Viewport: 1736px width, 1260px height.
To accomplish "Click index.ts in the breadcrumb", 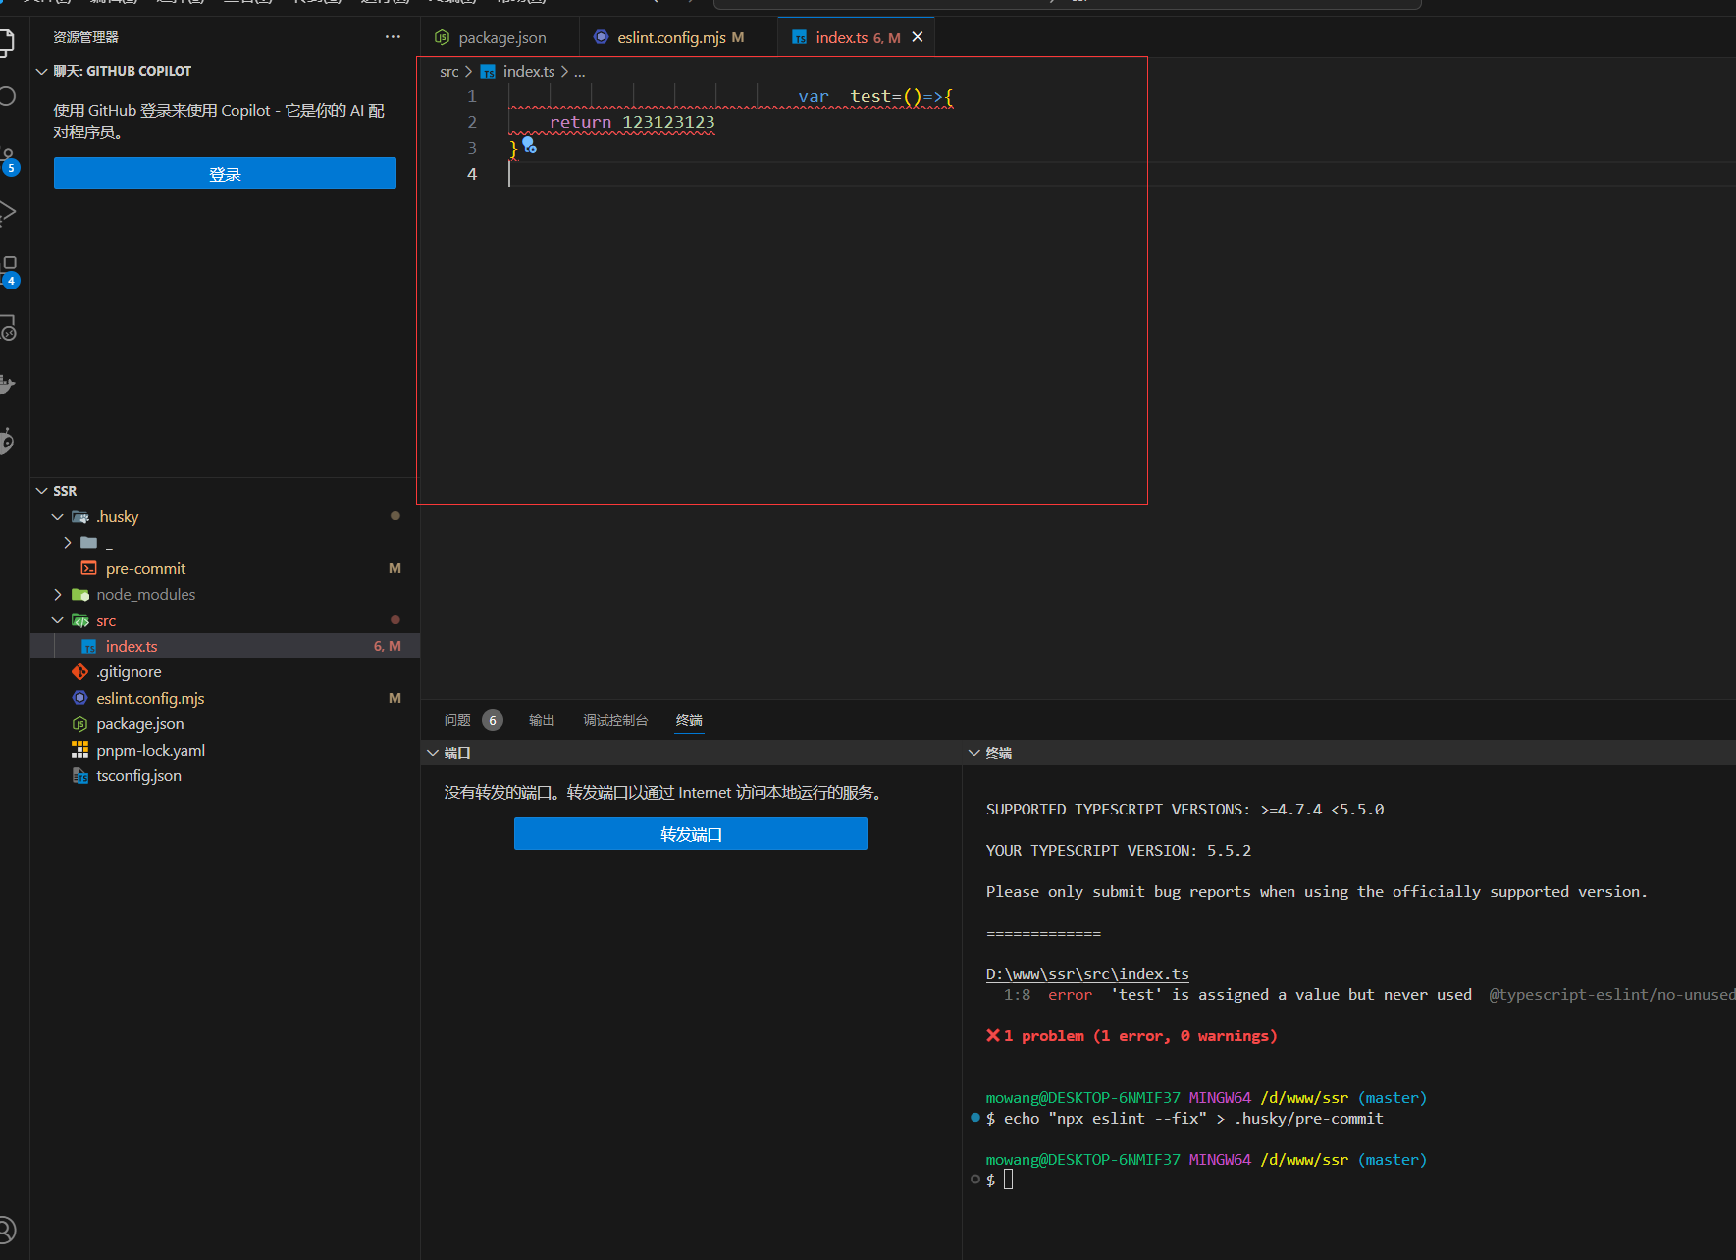I will point(529,72).
